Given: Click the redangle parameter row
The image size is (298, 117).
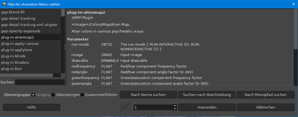Looking at the screenshot, I should [x=132, y=72].
